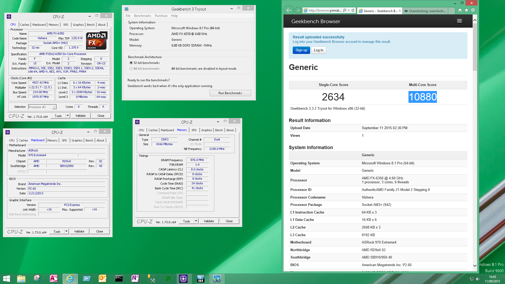Viewport: 505px width, 284px height.
Task: Launch Snipping Tool from the taskbar
Action: [38, 279]
